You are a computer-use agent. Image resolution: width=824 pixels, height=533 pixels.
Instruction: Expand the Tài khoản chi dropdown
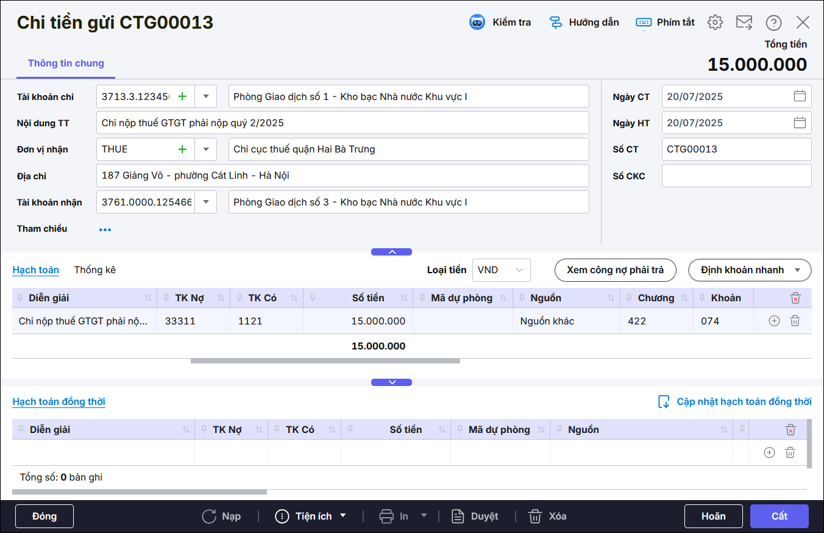pos(206,96)
